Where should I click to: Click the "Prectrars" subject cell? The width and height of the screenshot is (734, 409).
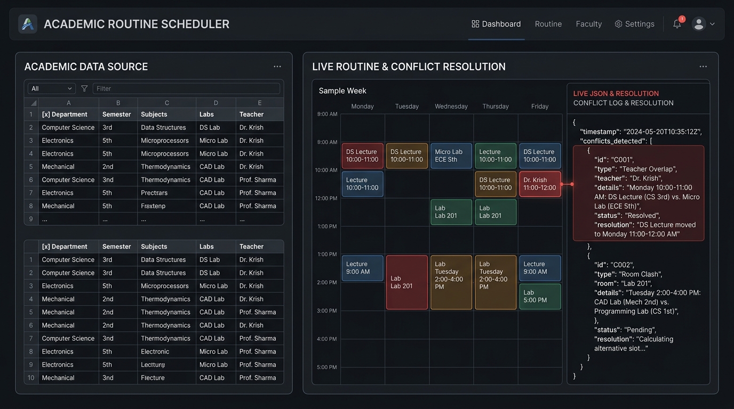(167, 193)
